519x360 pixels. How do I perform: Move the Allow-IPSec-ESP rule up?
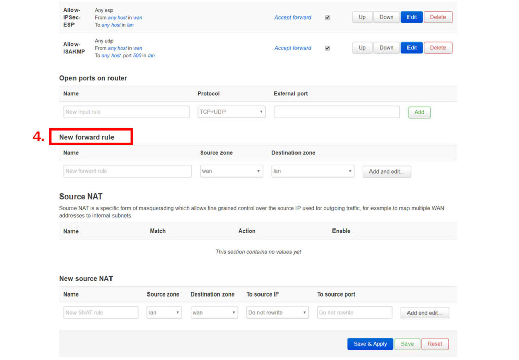(362, 17)
